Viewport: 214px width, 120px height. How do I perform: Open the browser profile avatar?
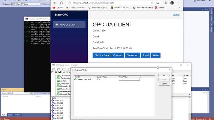(x=172, y=3)
